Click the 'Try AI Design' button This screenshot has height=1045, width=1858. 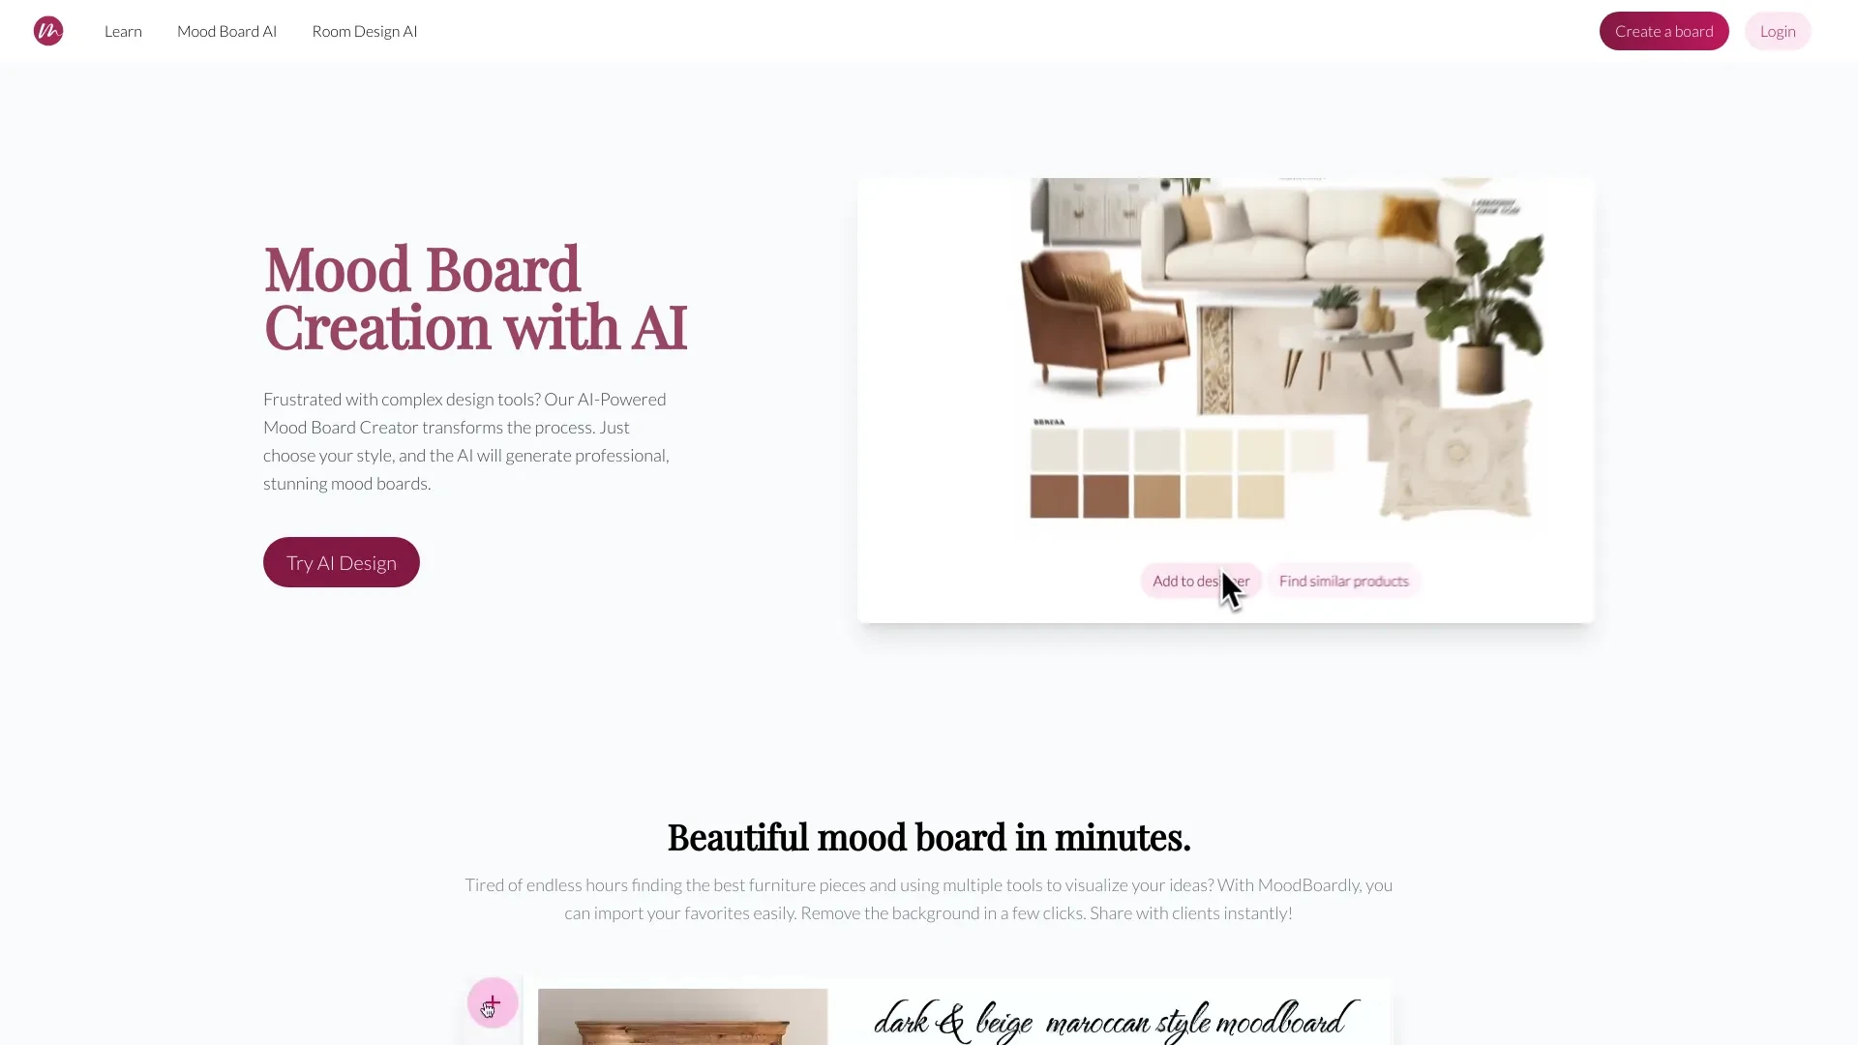[x=341, y=561]
